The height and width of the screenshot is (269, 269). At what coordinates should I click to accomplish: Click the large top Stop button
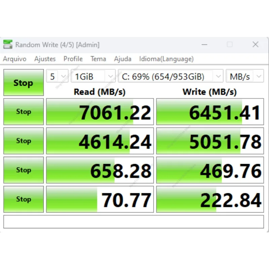[24, 82]
